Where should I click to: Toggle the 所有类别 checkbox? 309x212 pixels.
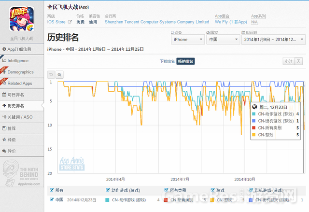[166, 190]
